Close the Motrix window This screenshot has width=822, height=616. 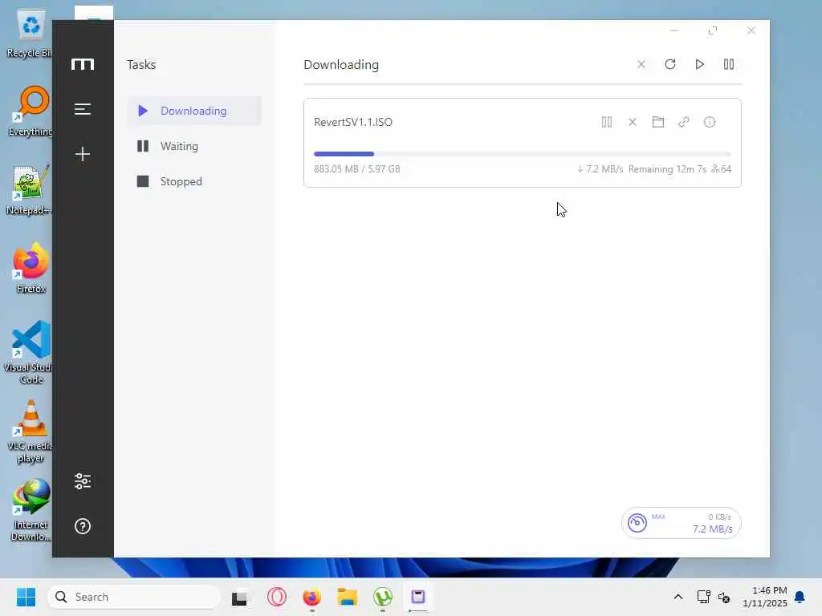coord(751,30)
